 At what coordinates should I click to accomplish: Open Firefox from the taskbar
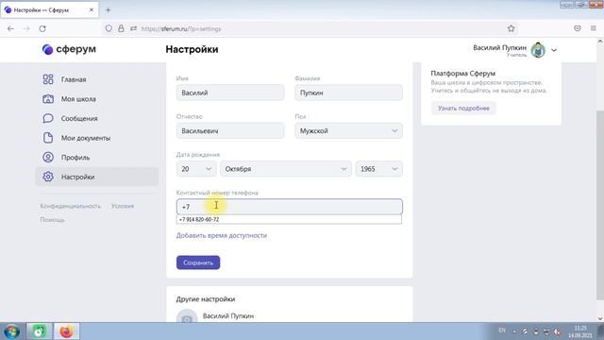(x=66, y=331)
